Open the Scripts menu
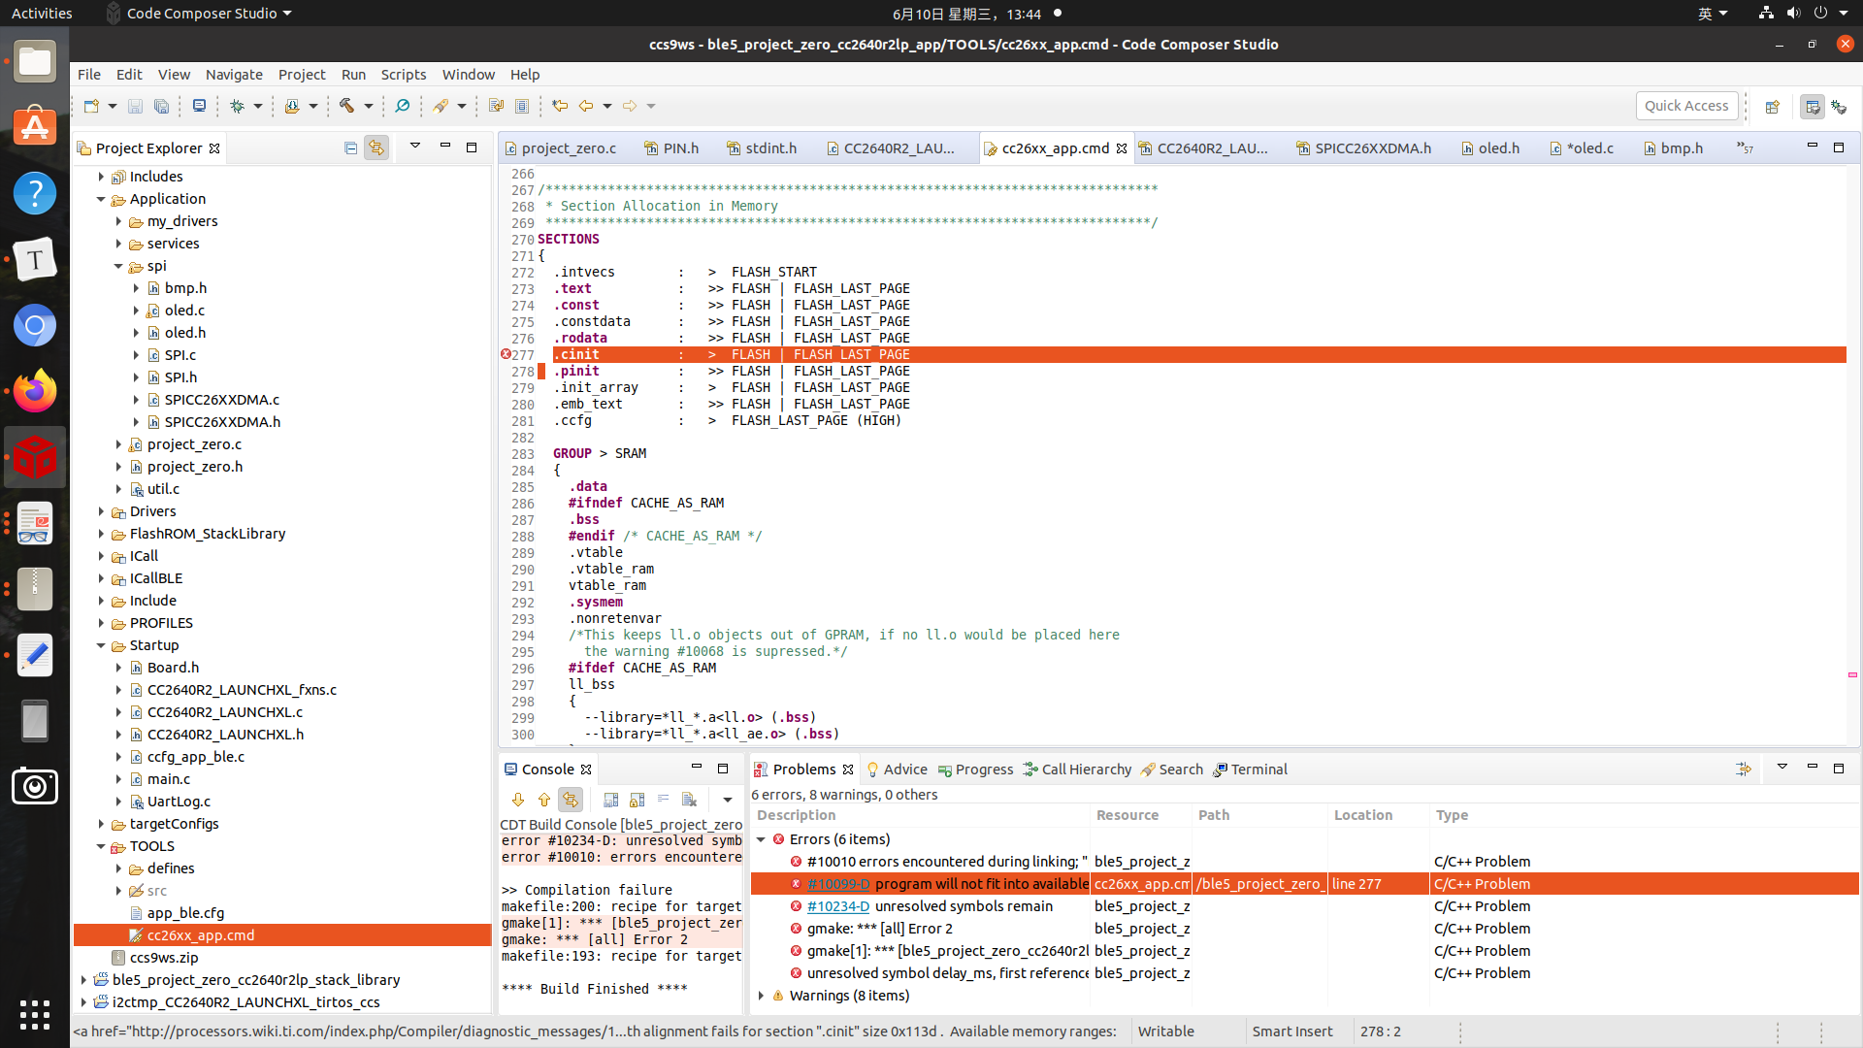The image size is (1863, 1048). pyautogui.click(x=403, y=75)
